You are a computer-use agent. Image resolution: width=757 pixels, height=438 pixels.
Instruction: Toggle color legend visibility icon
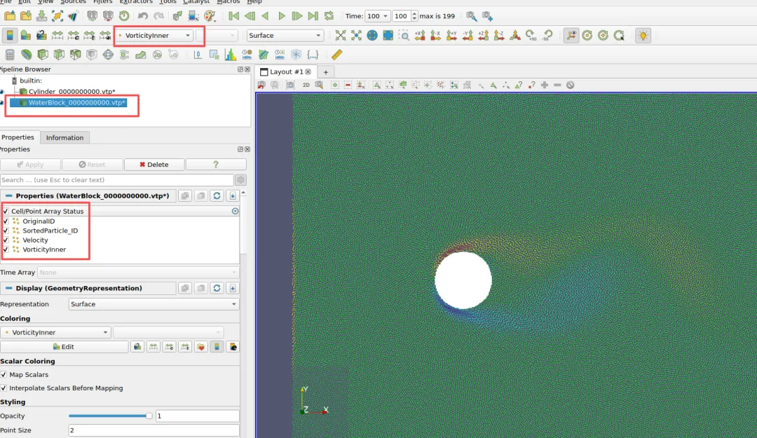(x=10, y=35)
